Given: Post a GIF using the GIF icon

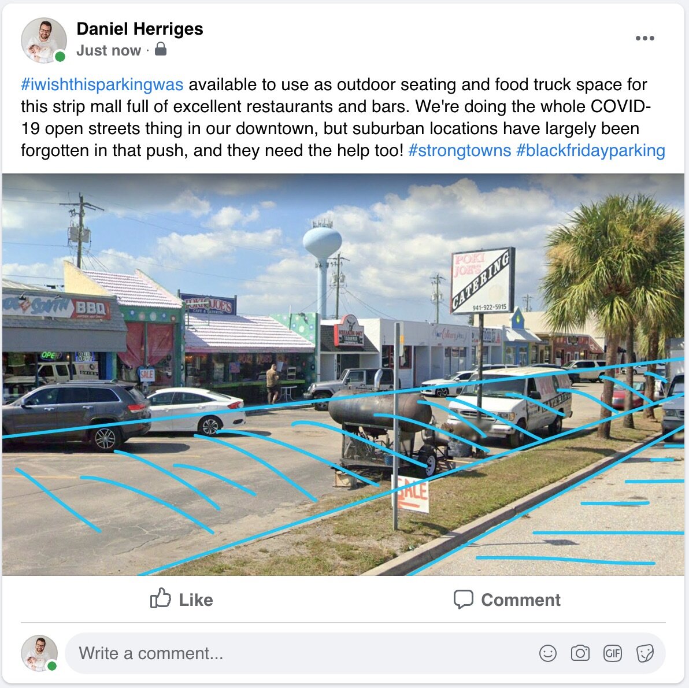Looking at the screenshot, I should tap(613, 653).
